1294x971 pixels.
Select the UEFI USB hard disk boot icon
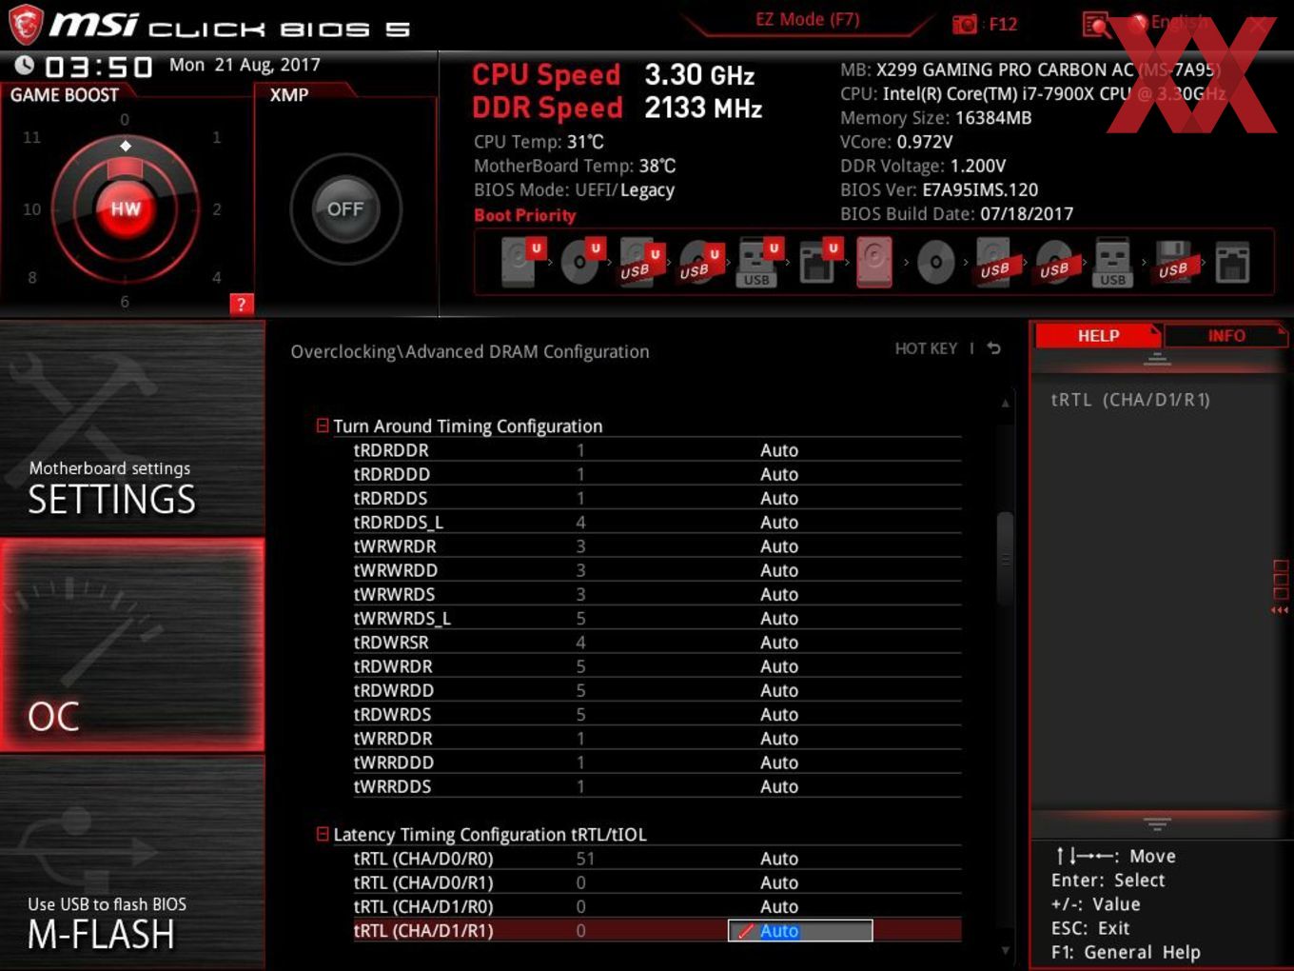641,262
